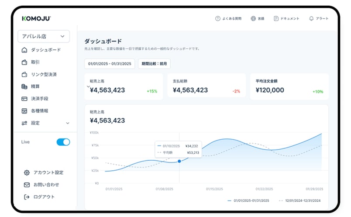This screenshot has height=217, width=351.
Task: Click the blue data point on chart
Action: coord(179,161)
